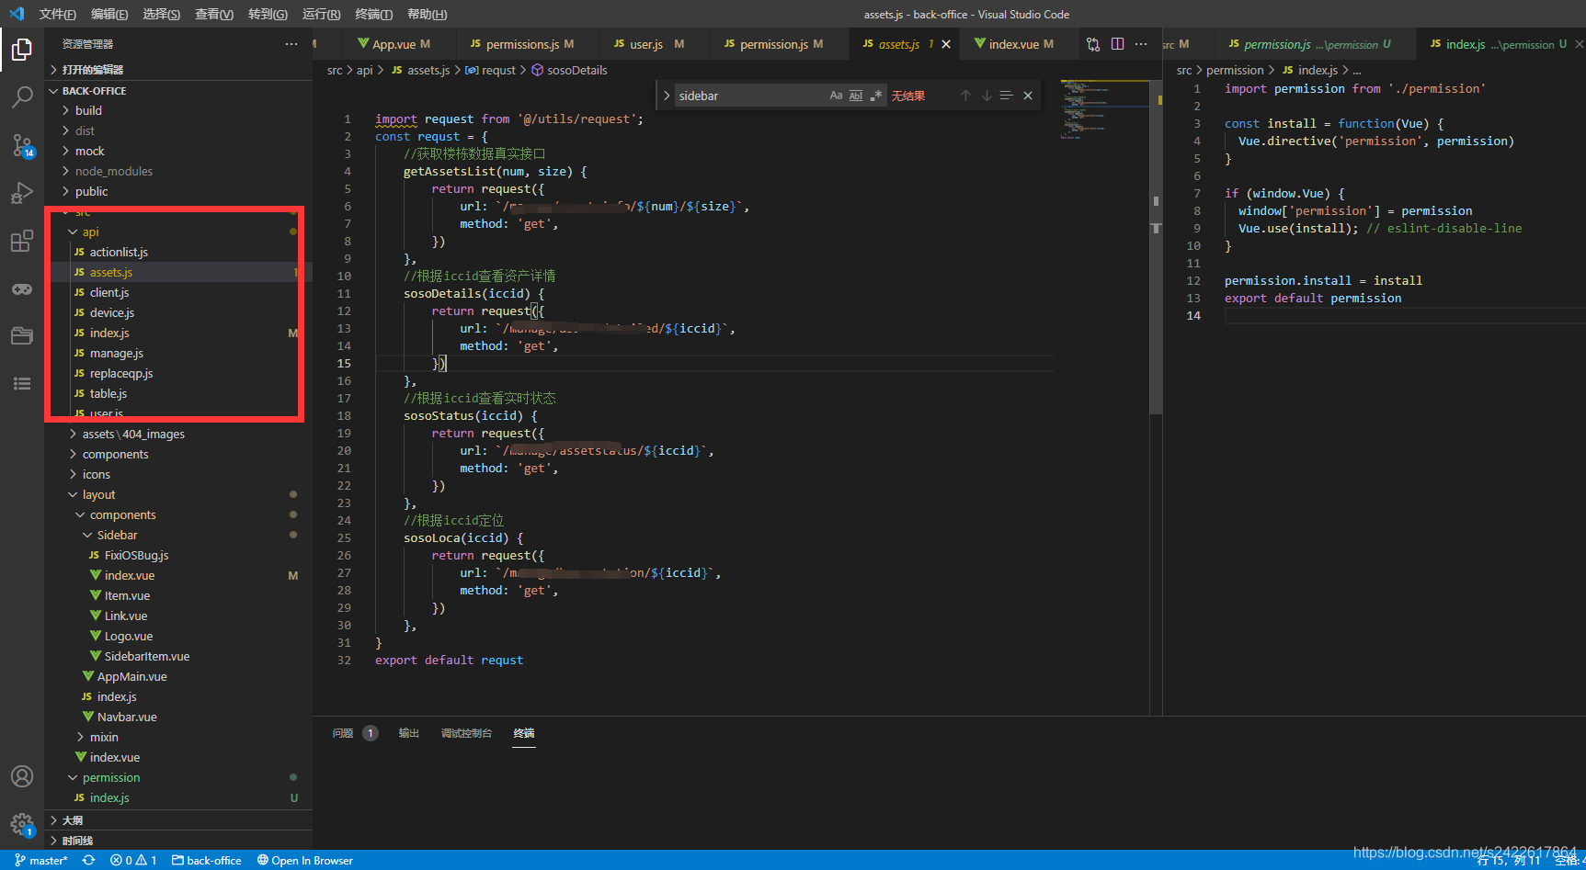Open Explorer panel more actions ellipsis

tap(291, 44)
